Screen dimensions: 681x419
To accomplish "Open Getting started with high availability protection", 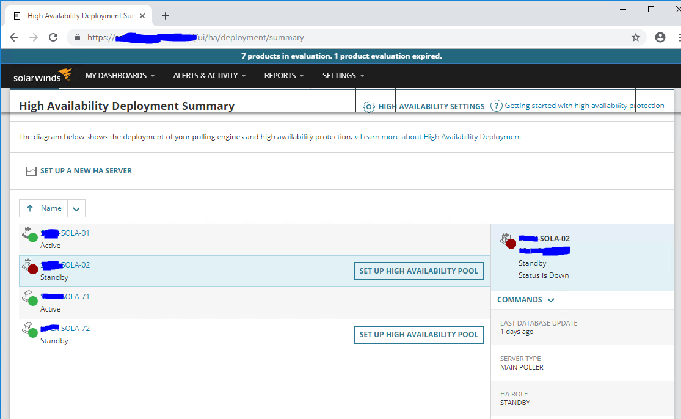I will pos(584,106).
